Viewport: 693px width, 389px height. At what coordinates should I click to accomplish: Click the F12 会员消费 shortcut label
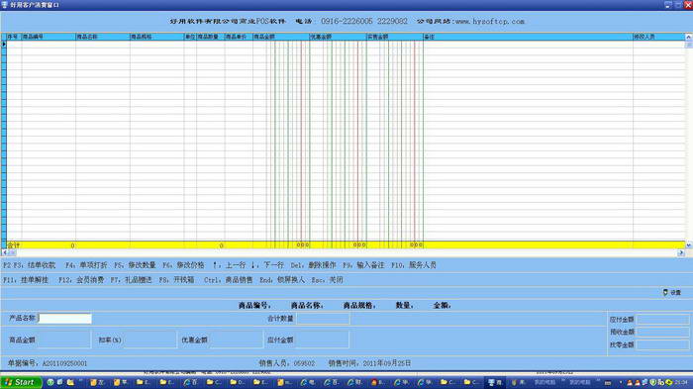(81, 280)
